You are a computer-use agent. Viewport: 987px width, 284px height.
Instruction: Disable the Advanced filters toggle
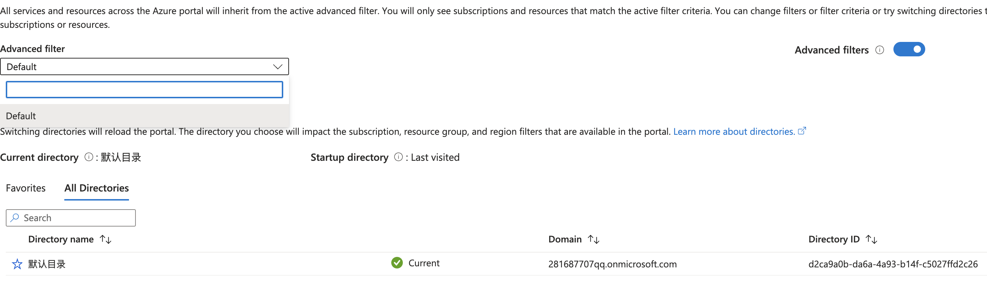point(909,49)
